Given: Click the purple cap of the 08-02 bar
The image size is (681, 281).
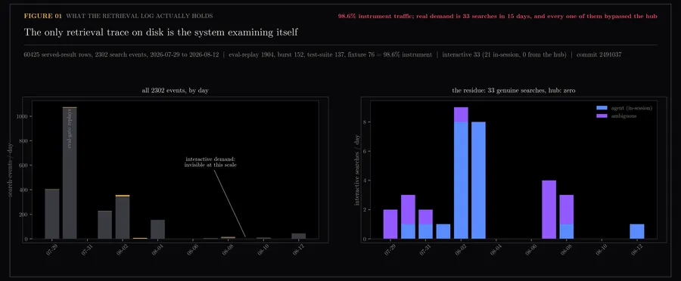Looking at the screenshot, I should click(x=462, y=115).
